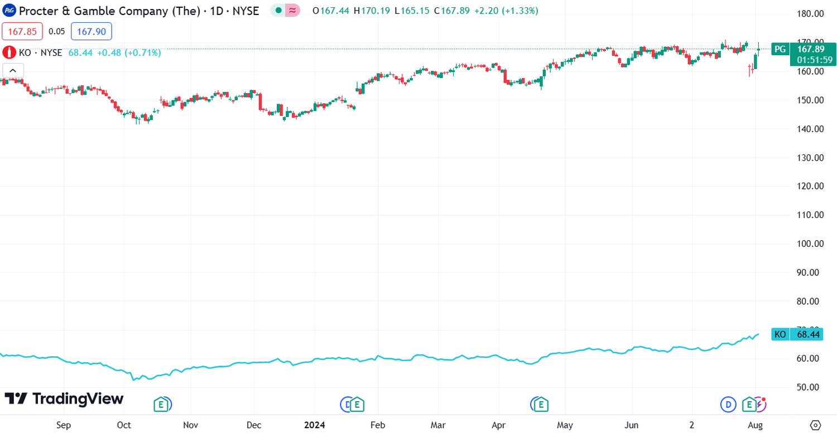
Task: Click the Oct label on time axis
Action: pyautogui.click(x=124, y=425)
